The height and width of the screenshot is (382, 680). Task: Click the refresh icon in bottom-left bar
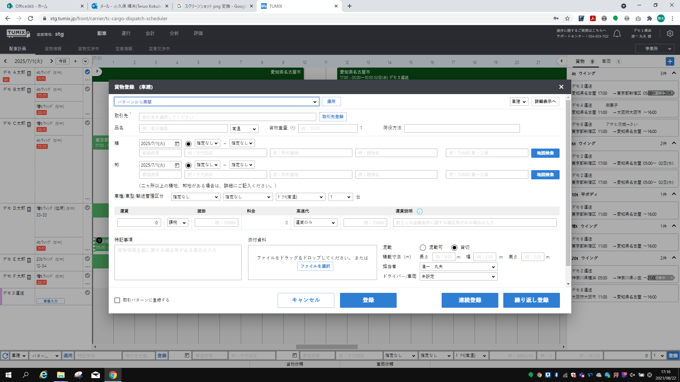point(5,355)
